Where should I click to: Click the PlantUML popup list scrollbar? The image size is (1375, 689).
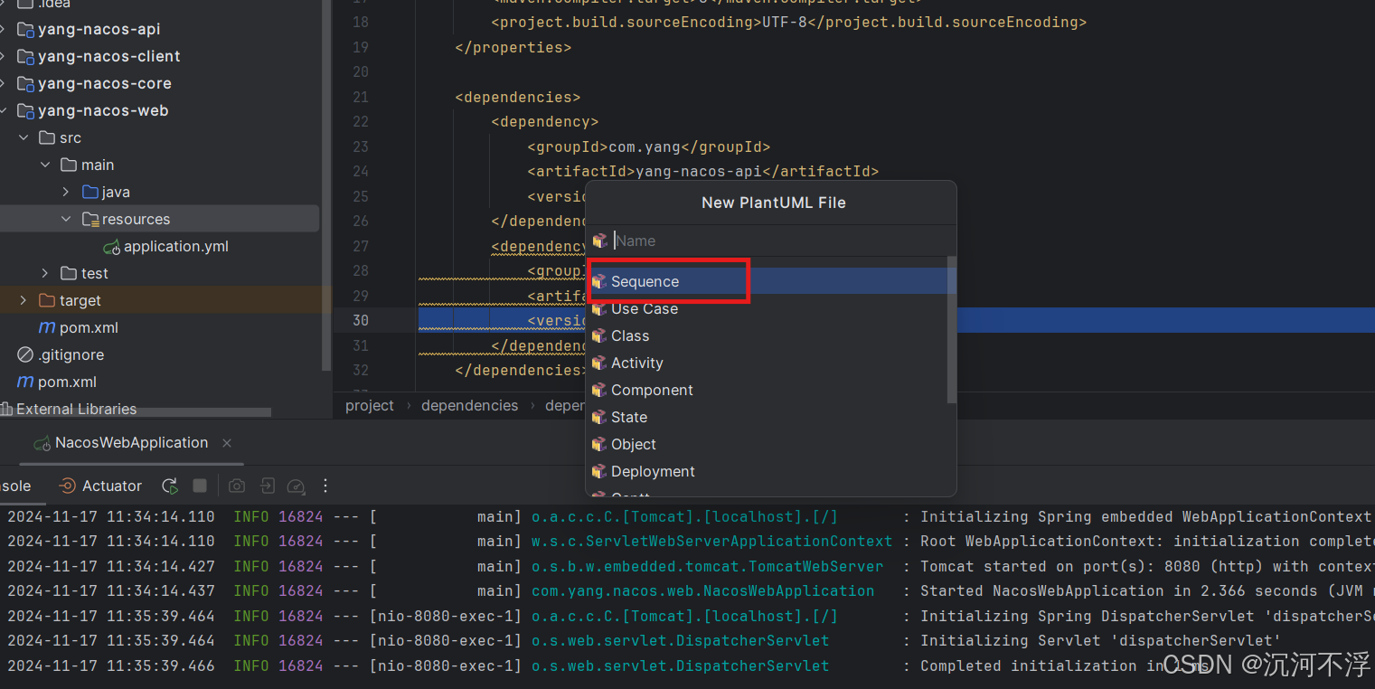[x=951, y=330]
